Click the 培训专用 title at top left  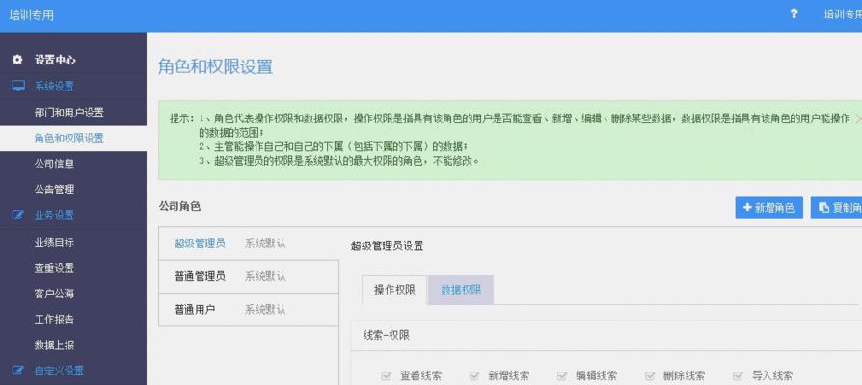click(31, 14)
